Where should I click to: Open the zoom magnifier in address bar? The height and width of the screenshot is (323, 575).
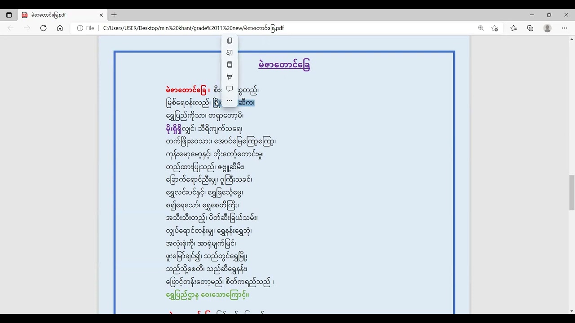pos(481,28)
